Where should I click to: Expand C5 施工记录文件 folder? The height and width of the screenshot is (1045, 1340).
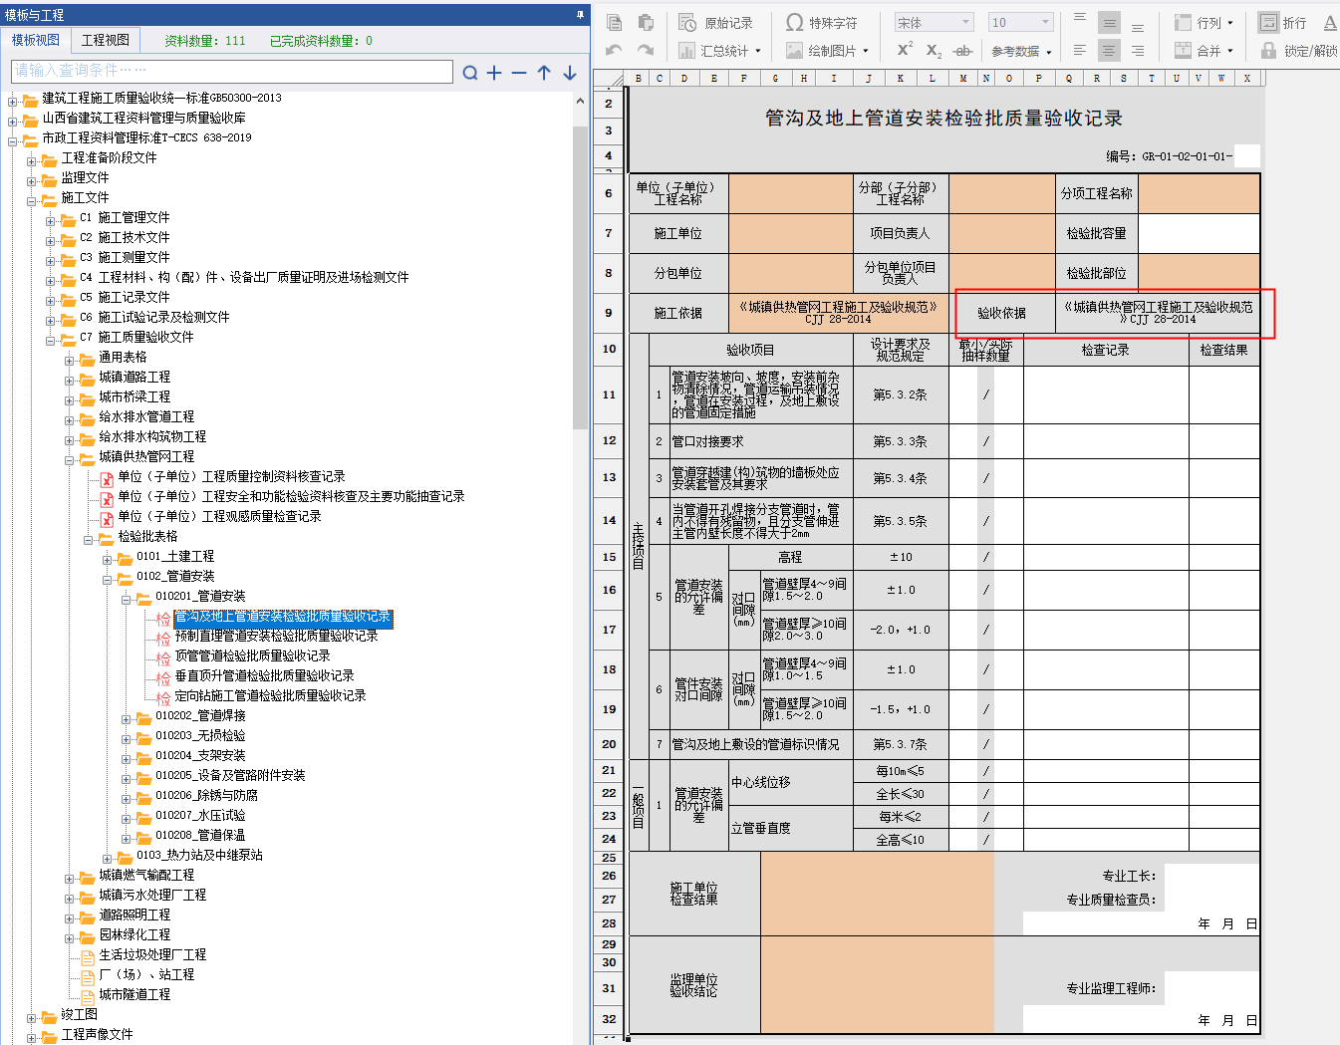tap(51, 300)
